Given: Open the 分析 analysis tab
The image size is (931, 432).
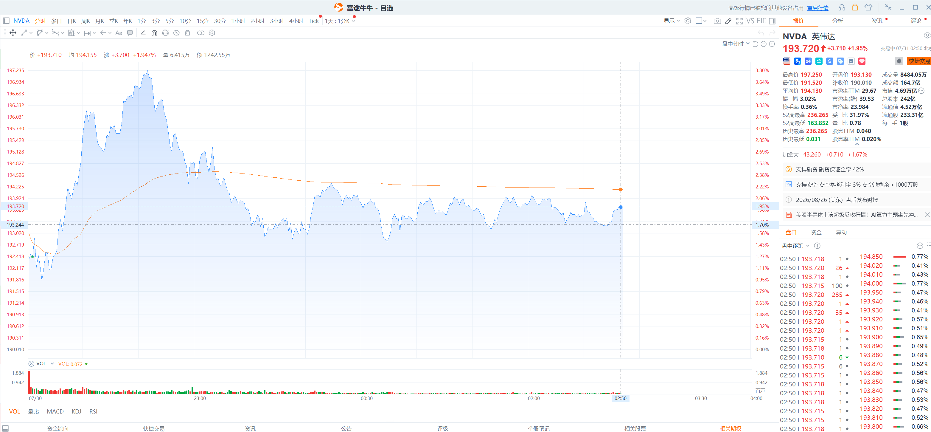Looking at the screenshot, I should pyautogui.click(x=837, y=21).
